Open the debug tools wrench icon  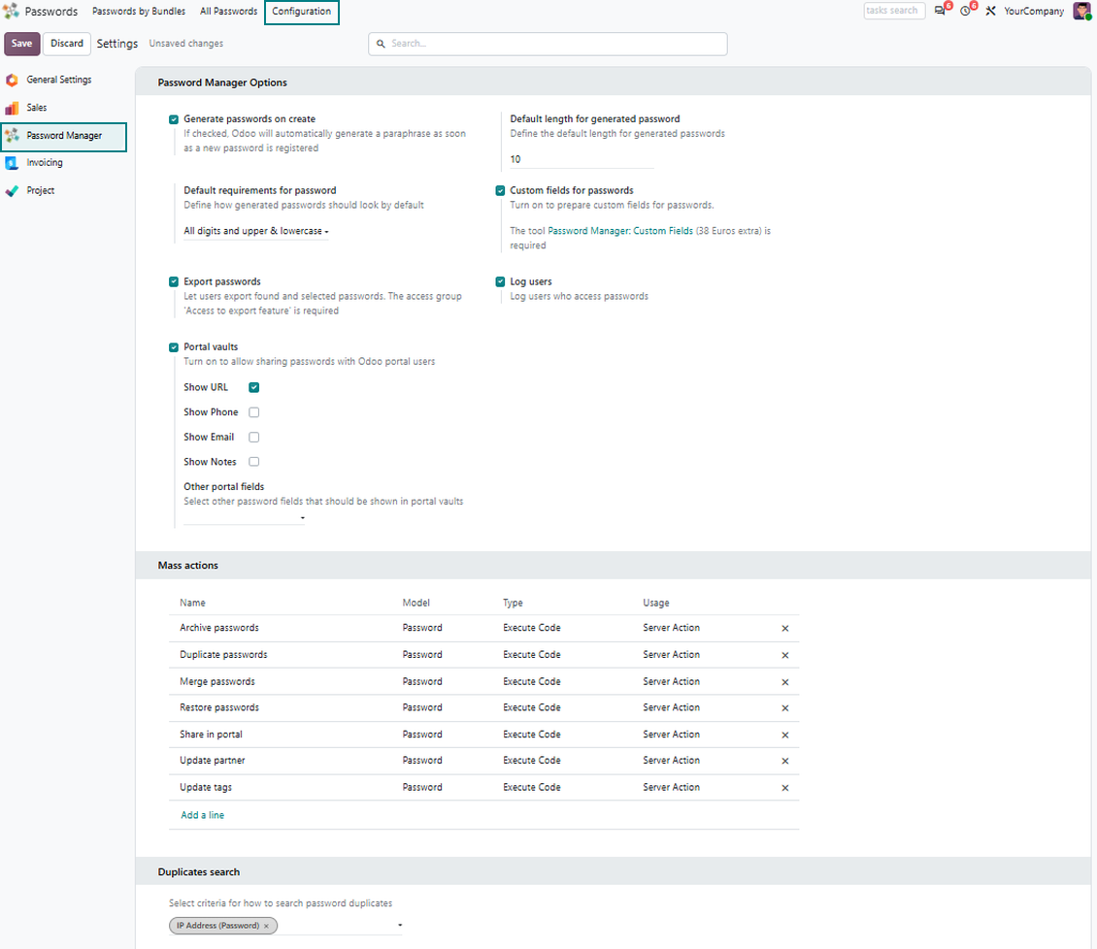pyautogui.click(x=990, y=11)
